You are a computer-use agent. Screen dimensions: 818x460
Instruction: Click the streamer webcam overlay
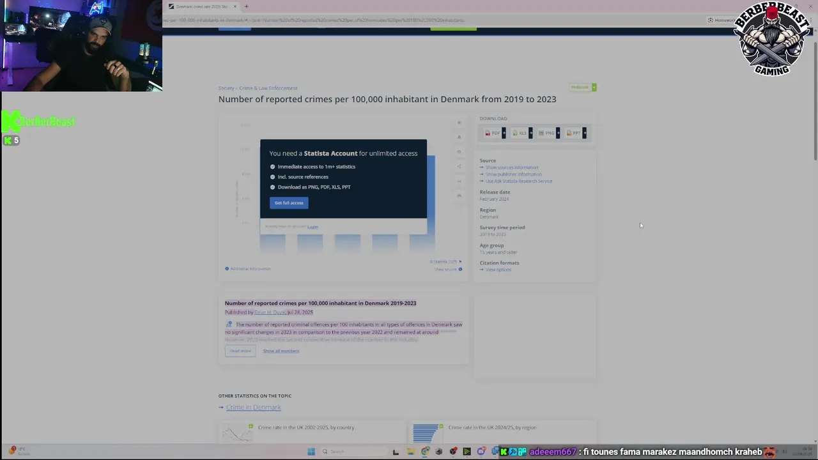(x=81, y=46)
